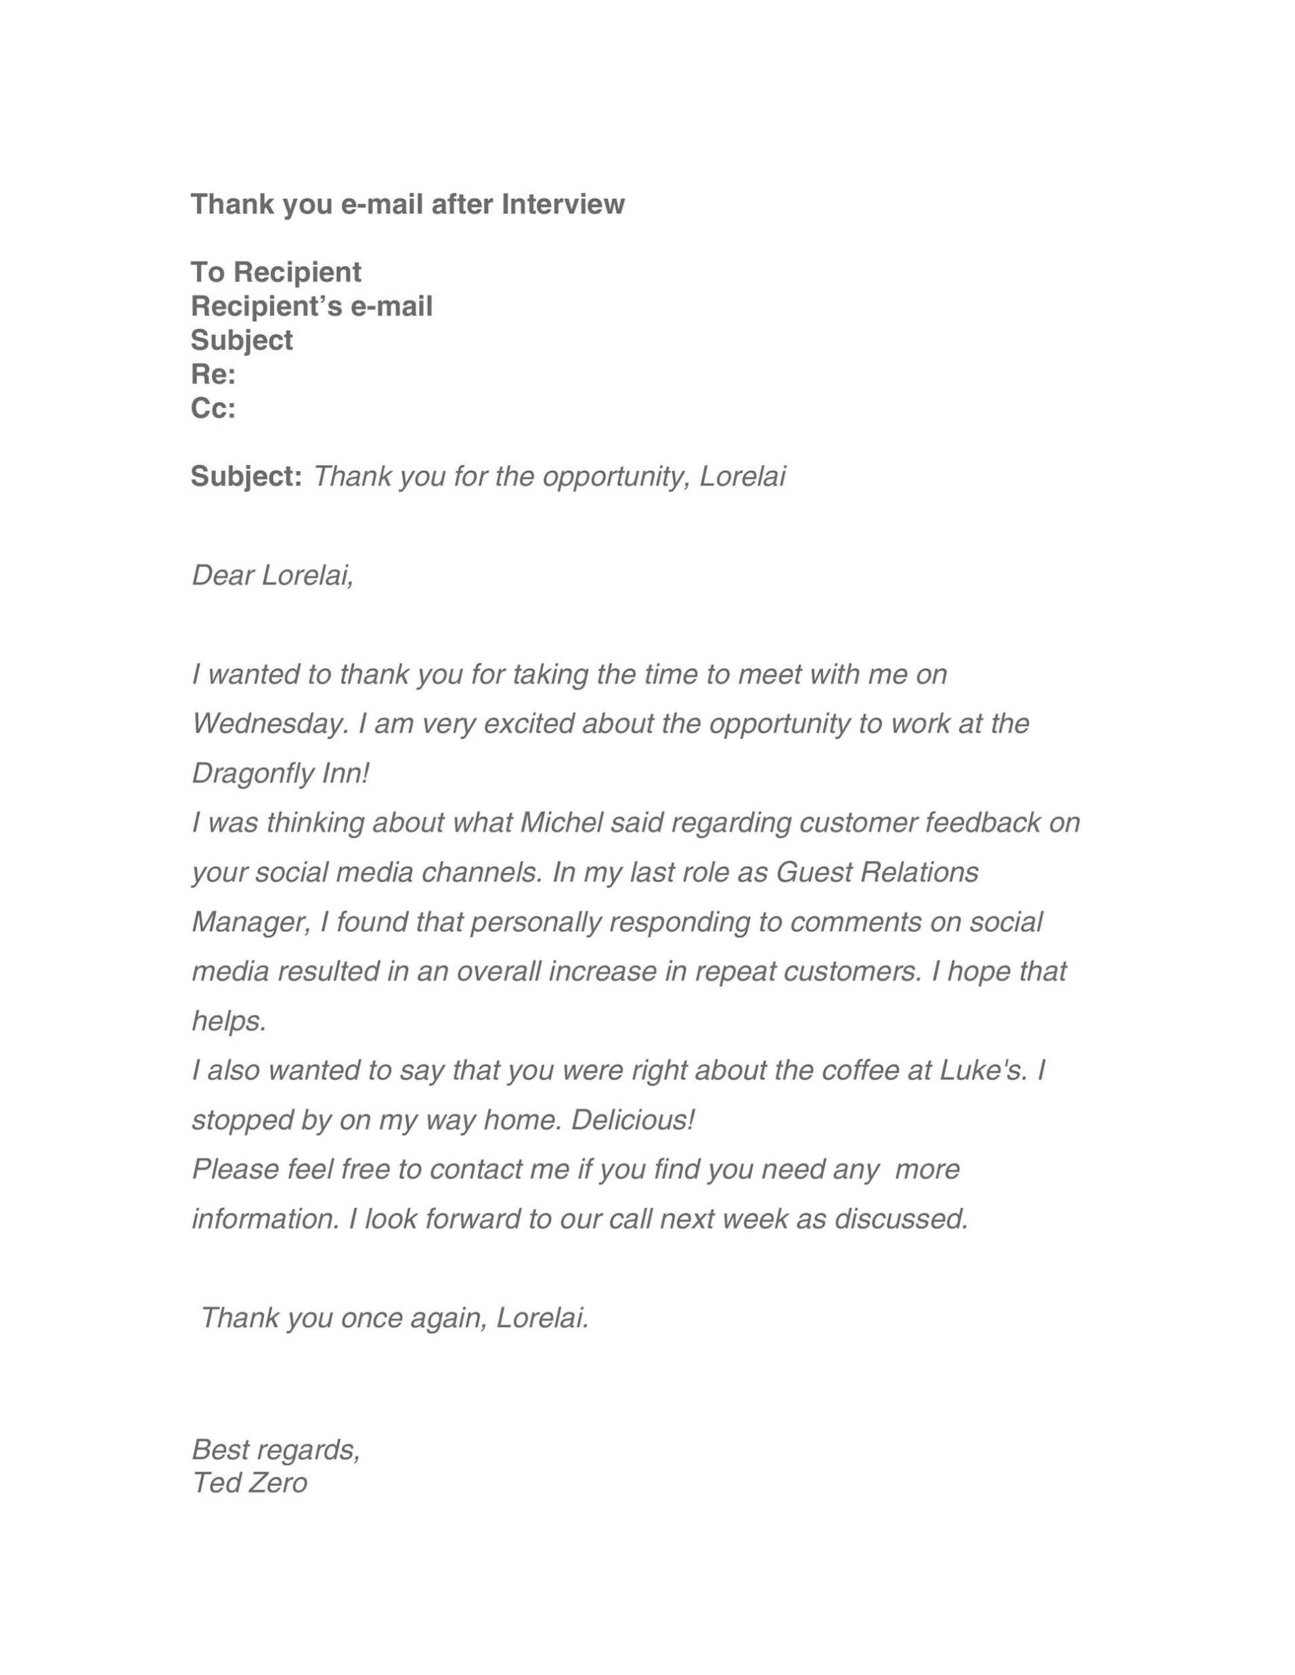
Task: Click the text "Luke's" in coffee sentence
Action: click(980, 1070)
